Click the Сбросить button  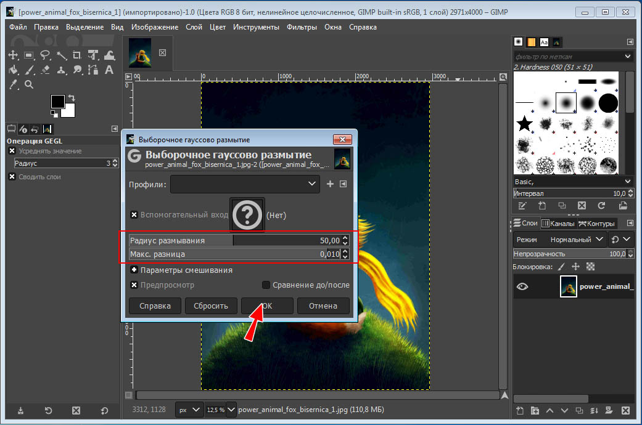tap(211, 306)
